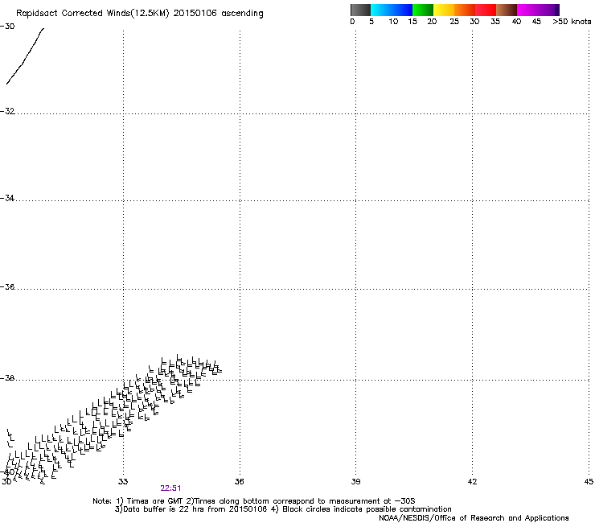Click the latitude label -30 at top
Screen dimensions: 595x523
(x=7, y=27)
